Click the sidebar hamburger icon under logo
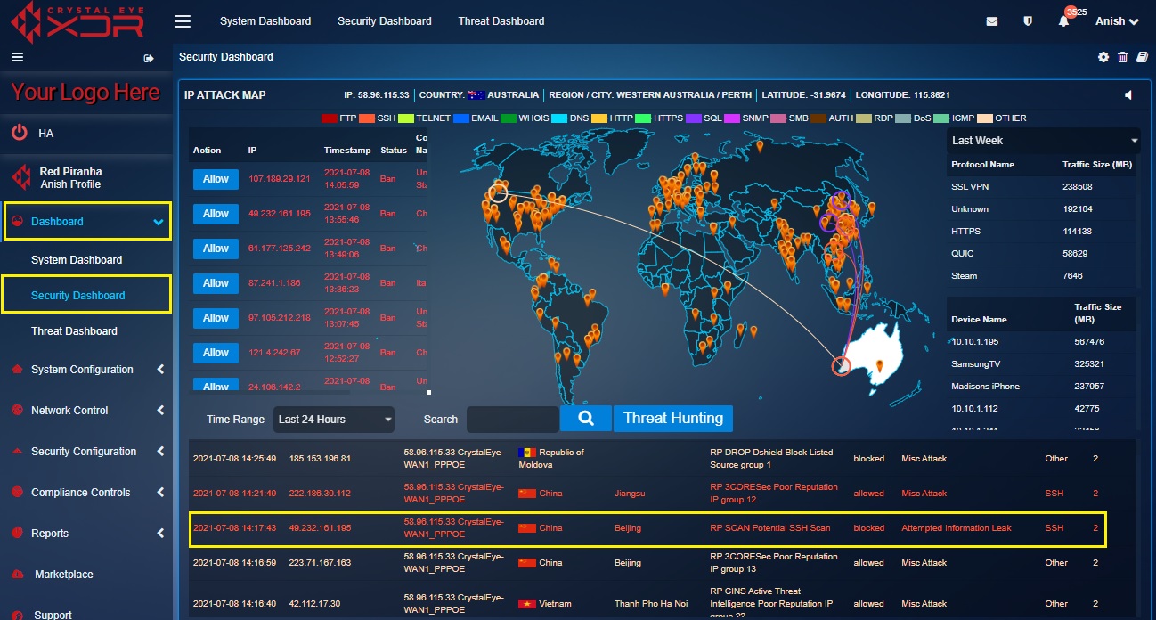Viewport: 1156px width, 620px height. 16,57
